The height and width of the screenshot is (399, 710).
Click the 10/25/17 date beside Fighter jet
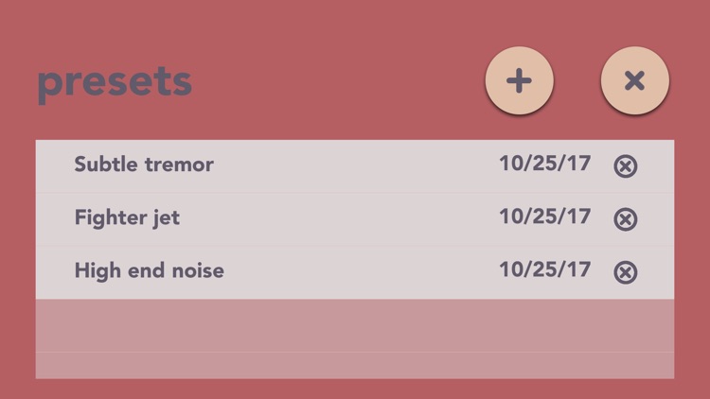[x=544, y=217]
